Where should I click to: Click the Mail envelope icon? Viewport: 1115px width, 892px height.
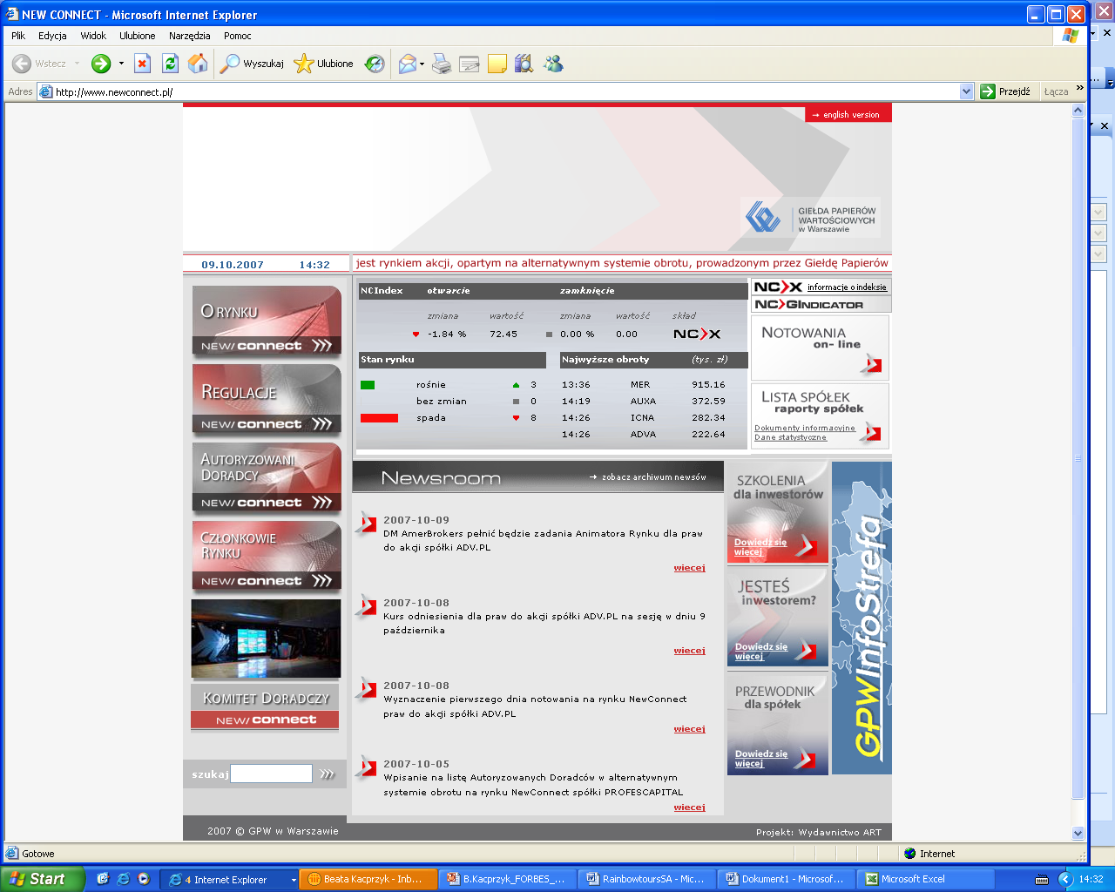[x=408, y=64]
